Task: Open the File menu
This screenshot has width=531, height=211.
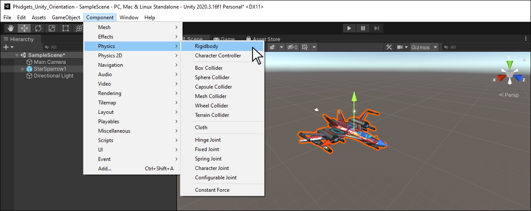Action: 7,18
